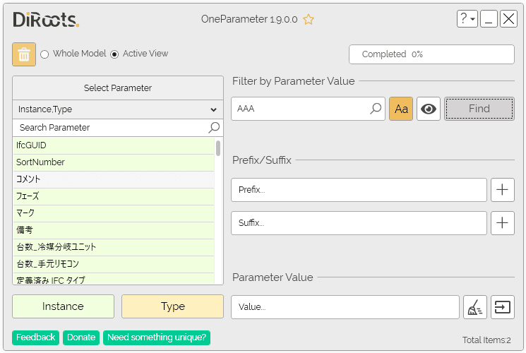Toggle the eye visibility button
Screen dimensions: 526x353
click(429, 109)
